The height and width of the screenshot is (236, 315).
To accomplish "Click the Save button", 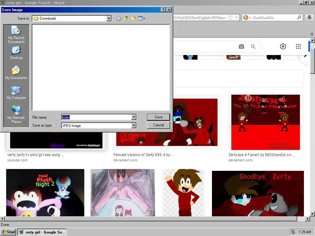I will coord(158,117).
